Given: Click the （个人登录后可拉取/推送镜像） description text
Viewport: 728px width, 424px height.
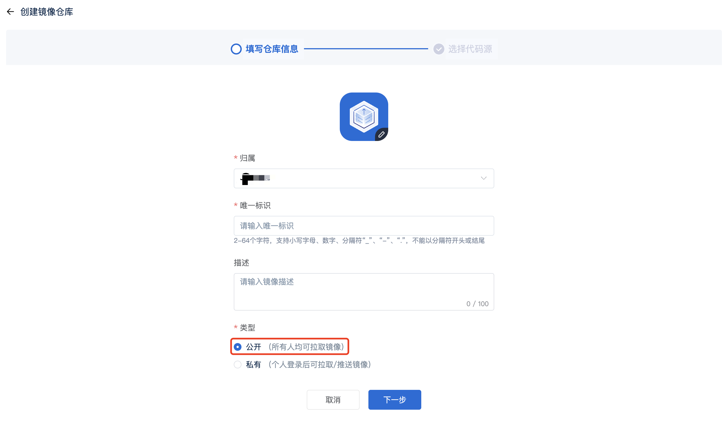Looking at the screenshot, I should click(x=319, y=365).
